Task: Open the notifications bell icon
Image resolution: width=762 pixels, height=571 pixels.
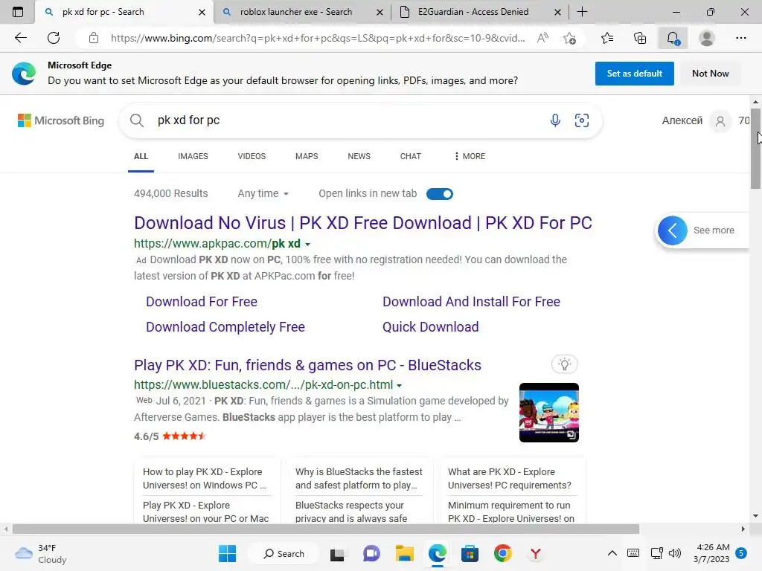Action: tap(673, 38)
